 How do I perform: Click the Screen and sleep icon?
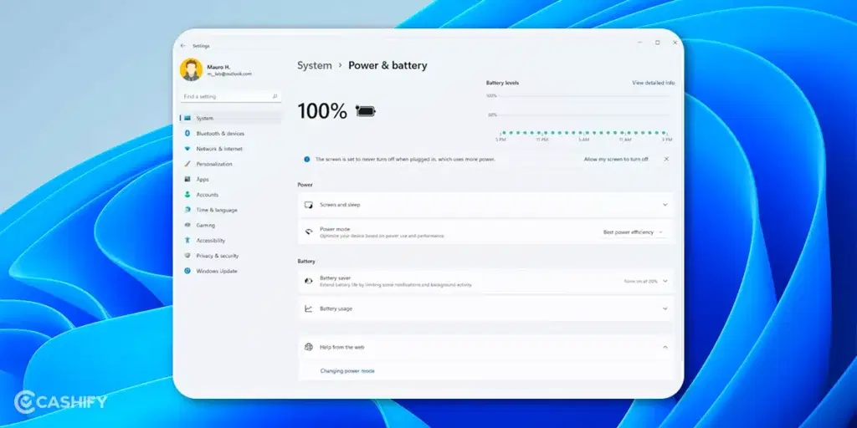pyautogui.click(x=309, y=205)
